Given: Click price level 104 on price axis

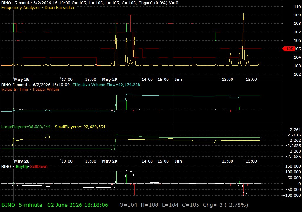Looking at the screenshot, I should (x=297, y=57).
